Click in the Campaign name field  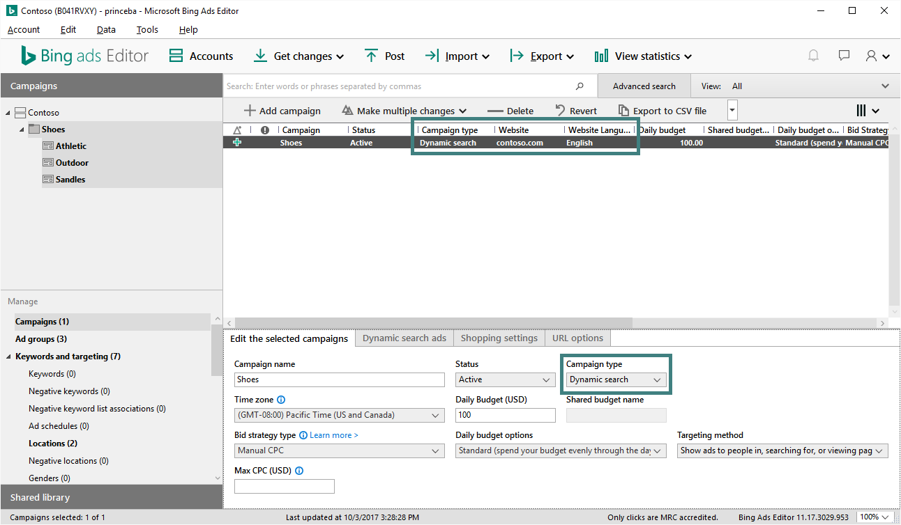(339, 379)
